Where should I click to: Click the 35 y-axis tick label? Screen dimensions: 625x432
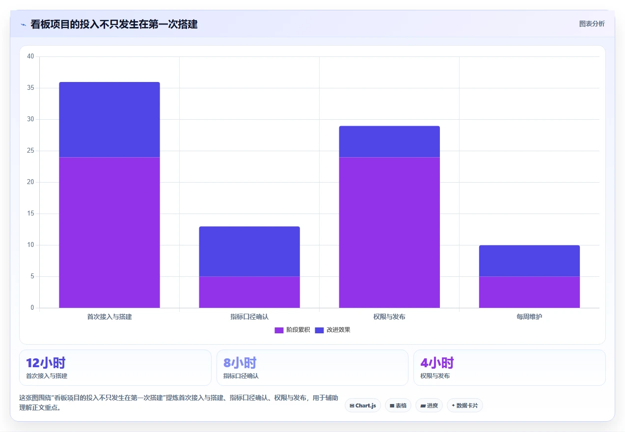tap(30, 88)
